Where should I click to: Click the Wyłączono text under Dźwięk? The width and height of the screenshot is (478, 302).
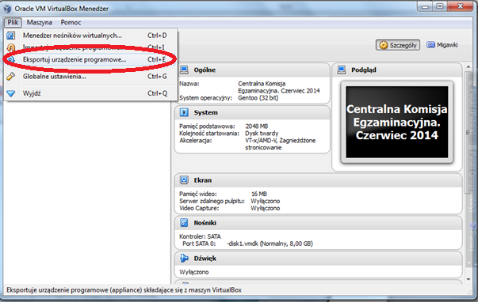(194, 272)
